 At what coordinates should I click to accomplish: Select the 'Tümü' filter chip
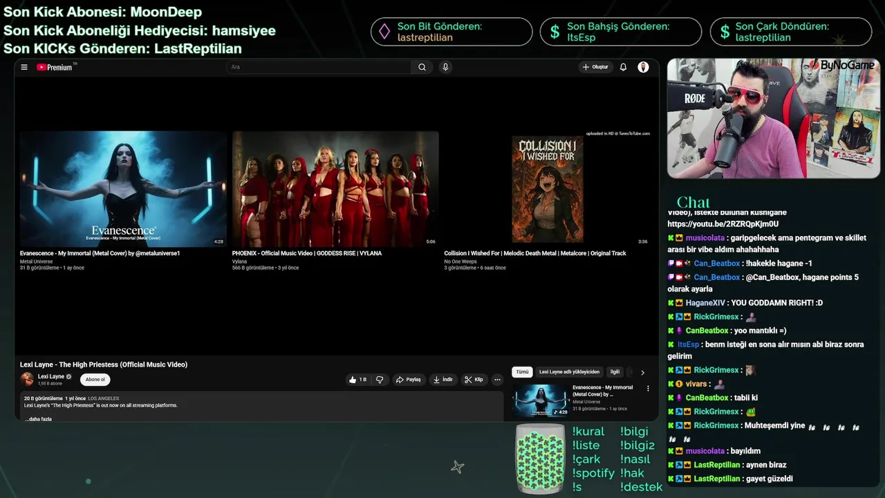[522, 372]
